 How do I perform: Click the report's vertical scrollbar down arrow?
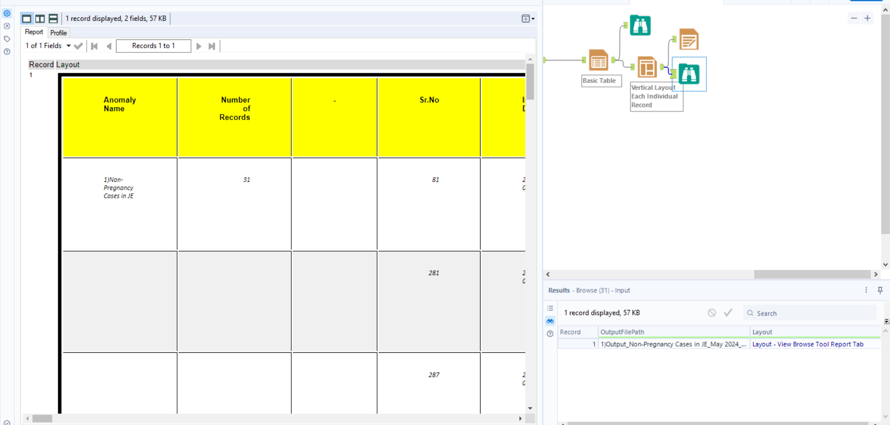coord(530,408)
